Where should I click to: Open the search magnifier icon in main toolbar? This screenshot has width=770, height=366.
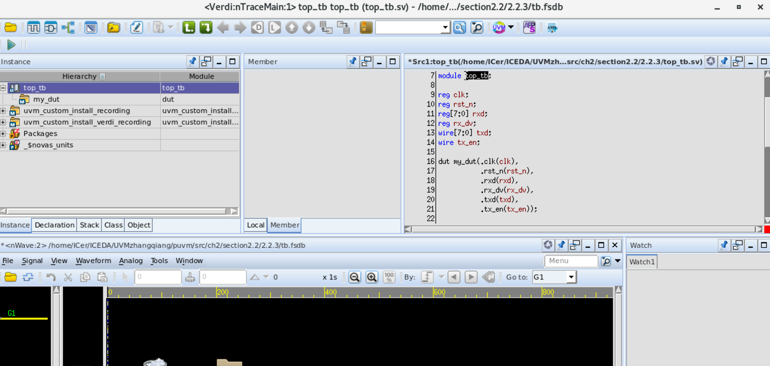[460, 28]
